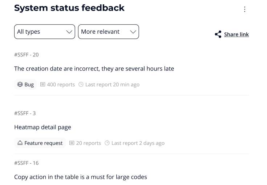Open the creation date incorrect feedback item
The width and height of the screenshot is (267, 185).
tap(94, 68)
